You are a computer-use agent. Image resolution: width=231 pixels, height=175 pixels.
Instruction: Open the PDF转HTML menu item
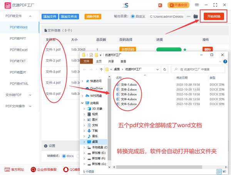click(x=19, y=84)
